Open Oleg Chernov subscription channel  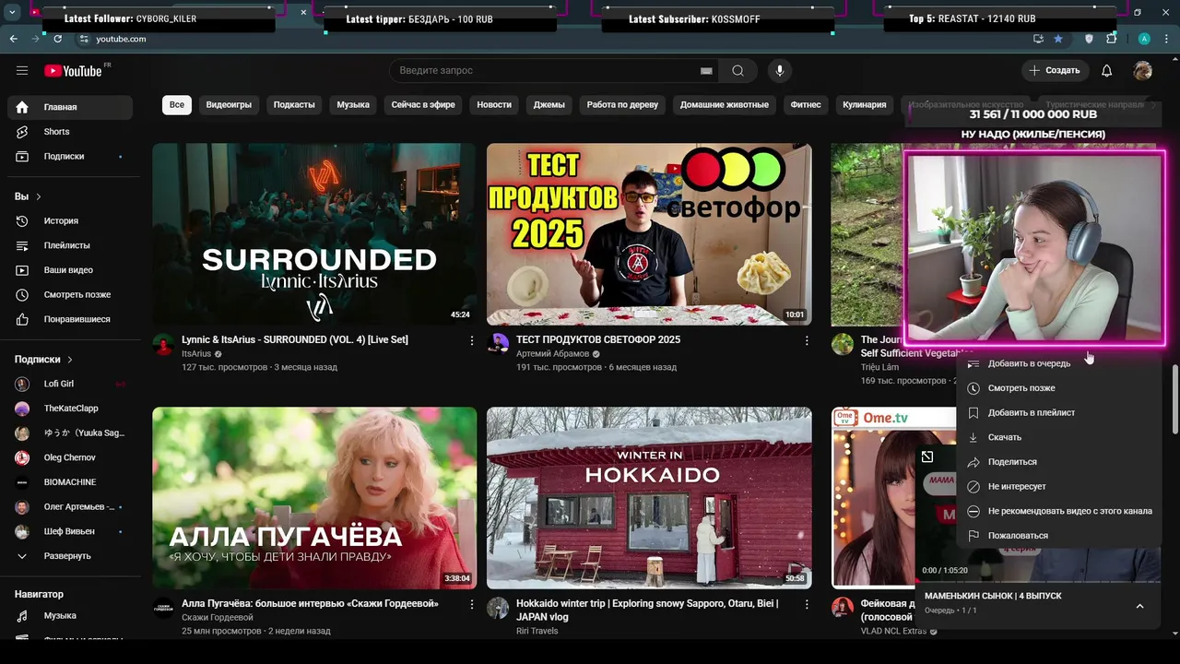click(70, 457)
